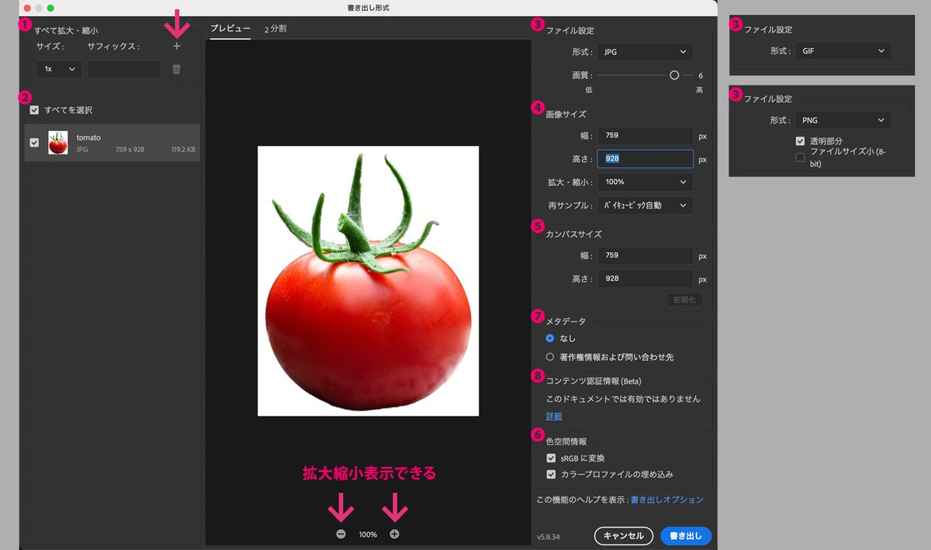This screenshot has width=931, height=550.
Task: Add a new scale size with plus icon
Action: pos(177,47)
